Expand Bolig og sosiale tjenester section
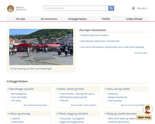This screenshot has width=155, height=124. tap(122, 114)
